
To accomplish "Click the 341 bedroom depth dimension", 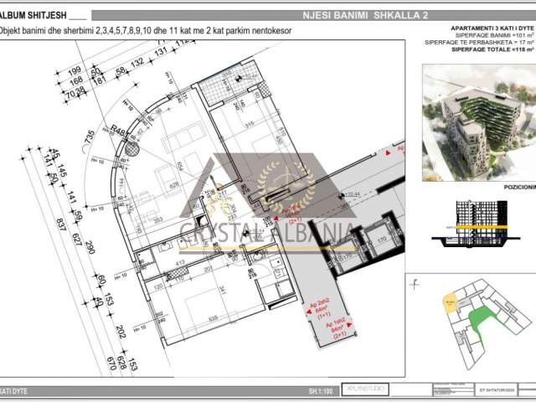I will (x=223, y=291).
